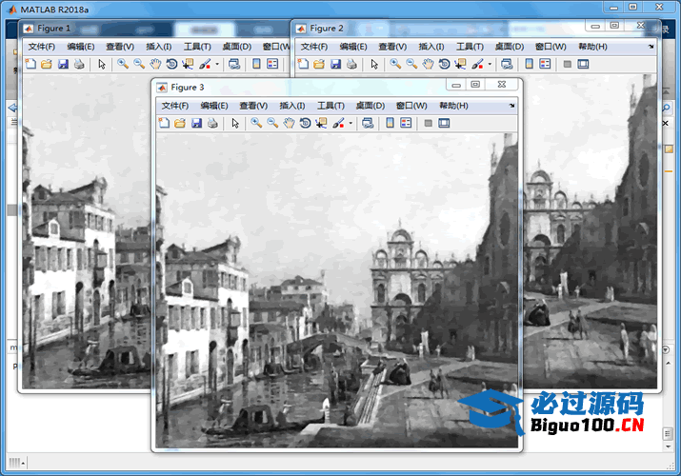Activate Zoom In tool in Figure 1
This screenshot has width=681, height=476.
123,64
